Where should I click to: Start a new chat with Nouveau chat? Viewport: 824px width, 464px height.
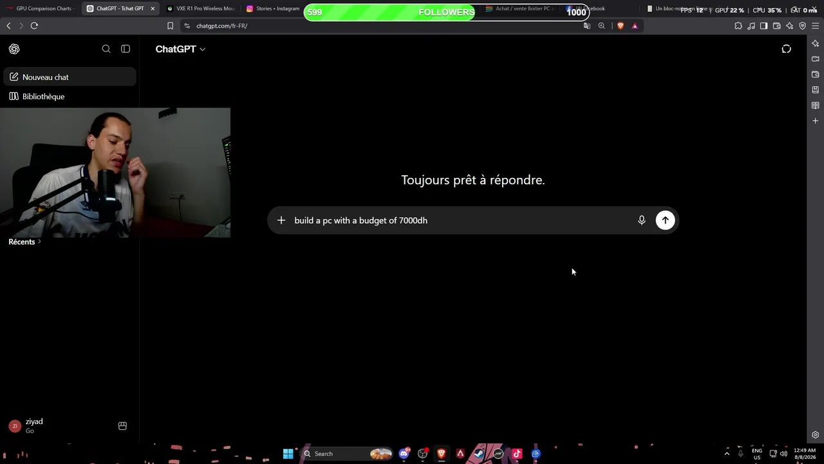tap(70, 77)
